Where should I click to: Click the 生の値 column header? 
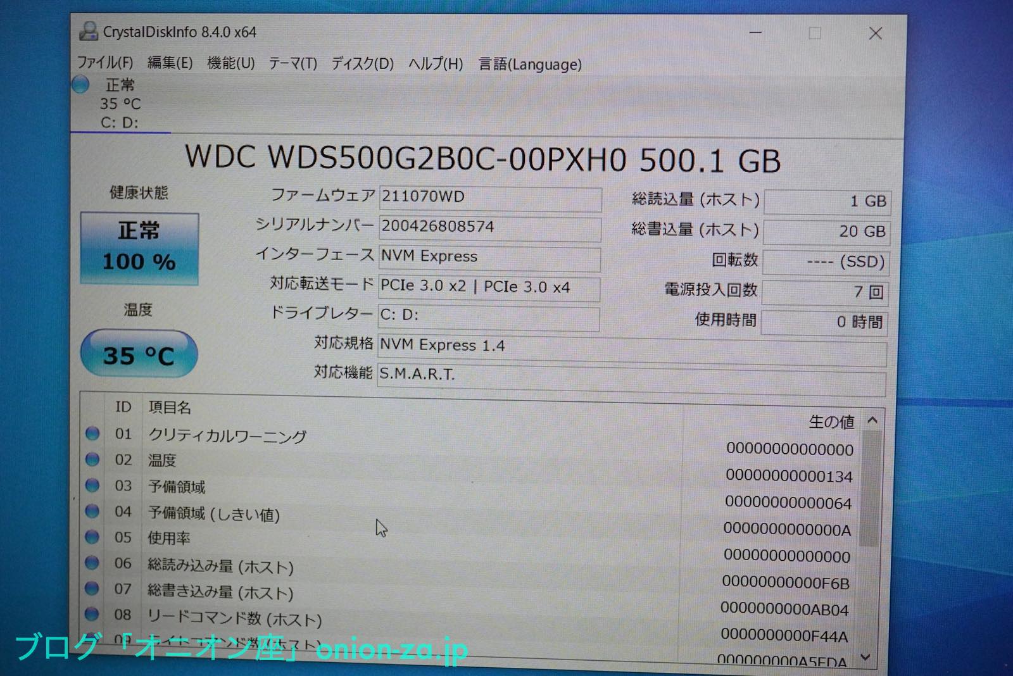pos(831,422)
